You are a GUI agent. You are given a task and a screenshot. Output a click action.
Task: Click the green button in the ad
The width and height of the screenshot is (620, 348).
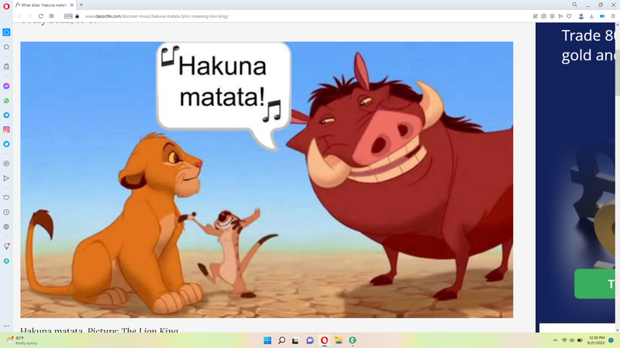click(594, 284)
